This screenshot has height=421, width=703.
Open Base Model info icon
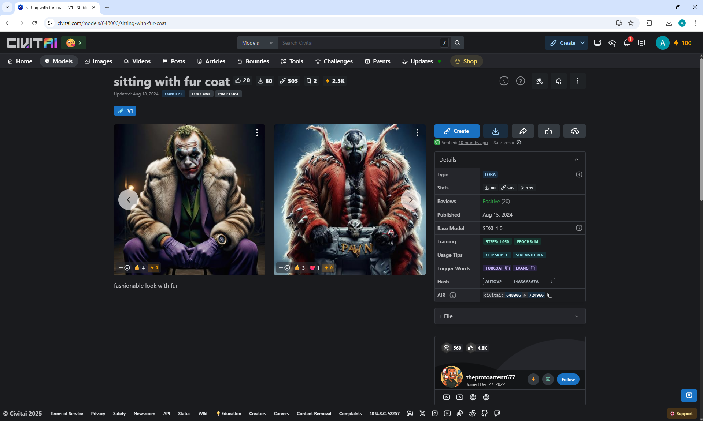coord(579,228)
